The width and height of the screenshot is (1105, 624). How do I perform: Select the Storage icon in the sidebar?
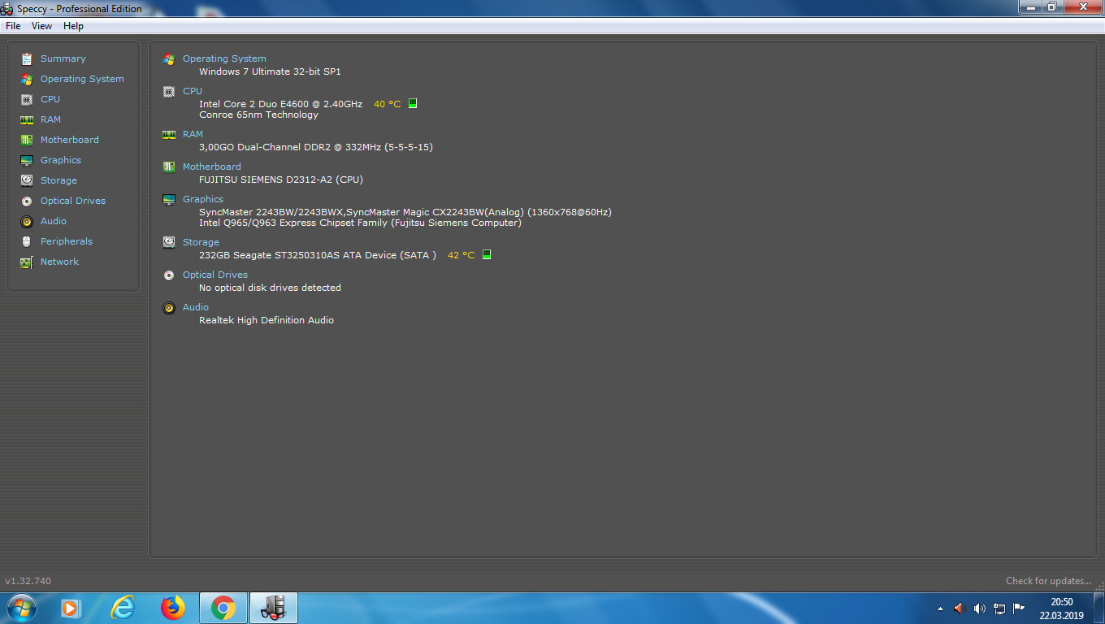27,180
